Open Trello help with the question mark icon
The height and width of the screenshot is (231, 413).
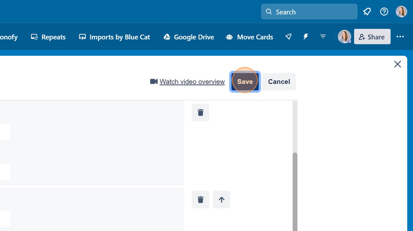(x=384, y=11)
